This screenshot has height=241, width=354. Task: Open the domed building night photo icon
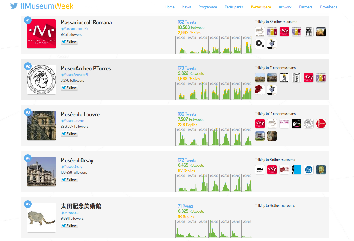[x=321, y=32]
